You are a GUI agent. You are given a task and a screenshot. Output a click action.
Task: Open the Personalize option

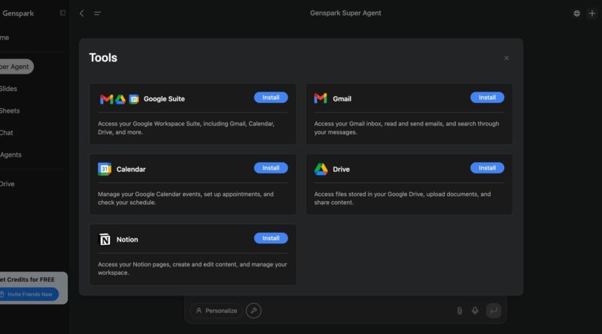(x=216, y=311)
